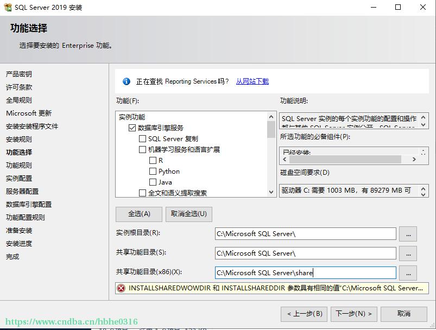This screenshot has height=330, width=436.
Task: Select 产品密钥 step in sidebar
Action: coord(19,74)
